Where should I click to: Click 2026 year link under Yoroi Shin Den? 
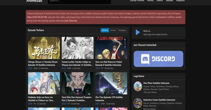[64, 104]
